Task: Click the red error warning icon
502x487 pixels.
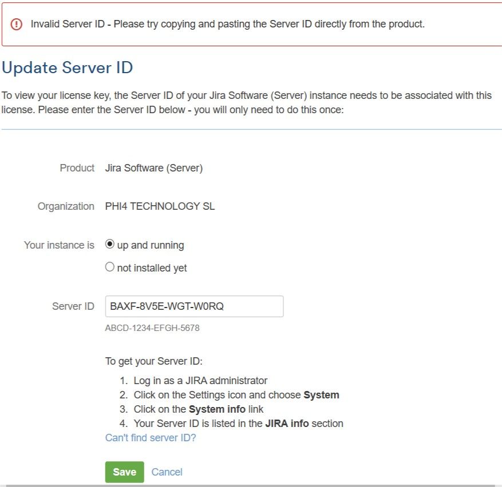Action: point(17,25)
